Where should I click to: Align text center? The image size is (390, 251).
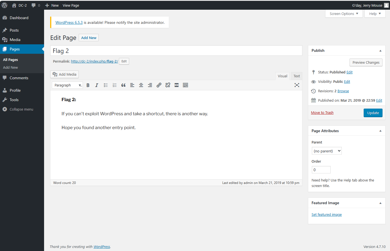[x=141, y=85]
